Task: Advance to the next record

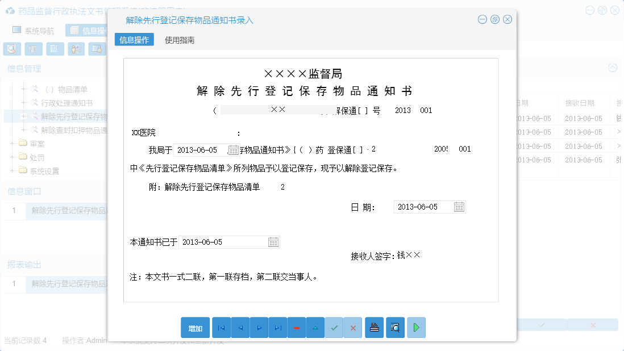Action: [x=259, y=328]
